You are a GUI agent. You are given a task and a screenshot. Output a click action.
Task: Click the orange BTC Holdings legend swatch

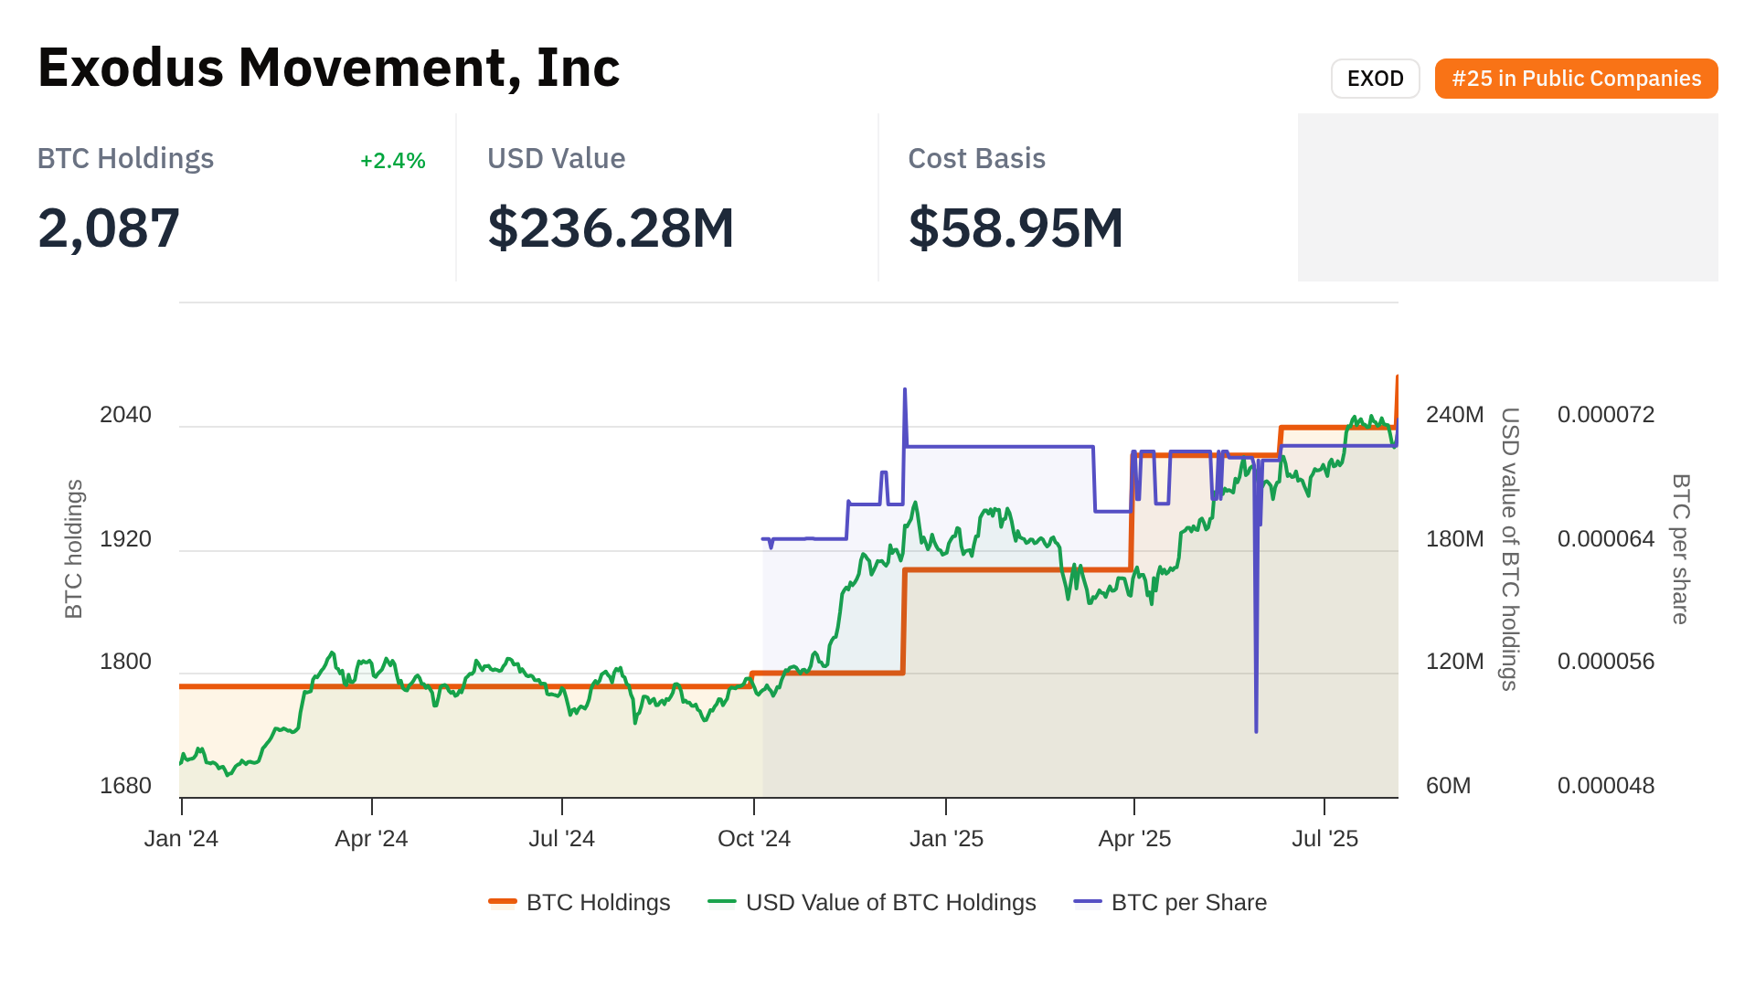(503, 903)
